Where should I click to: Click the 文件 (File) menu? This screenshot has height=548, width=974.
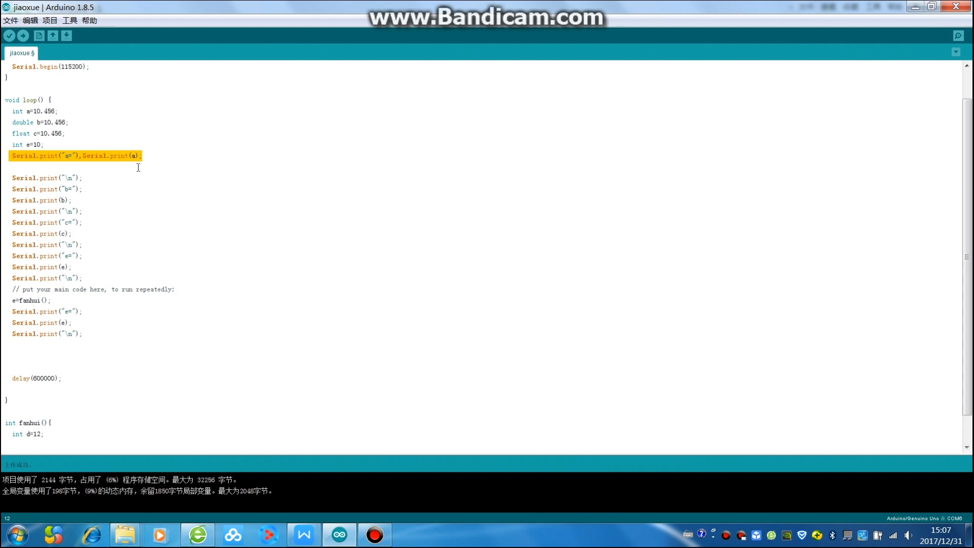10,20
